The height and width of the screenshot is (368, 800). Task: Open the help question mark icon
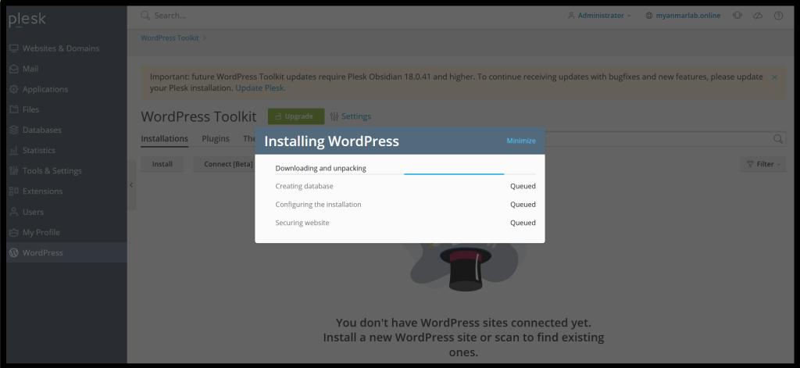[778, 16]
